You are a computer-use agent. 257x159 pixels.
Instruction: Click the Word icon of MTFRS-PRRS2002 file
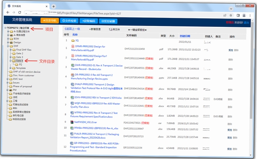[72, 113]
